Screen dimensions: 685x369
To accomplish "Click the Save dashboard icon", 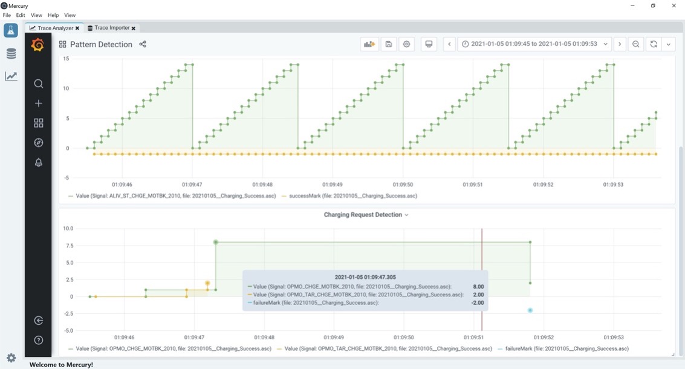I will [x=389, y=44].
